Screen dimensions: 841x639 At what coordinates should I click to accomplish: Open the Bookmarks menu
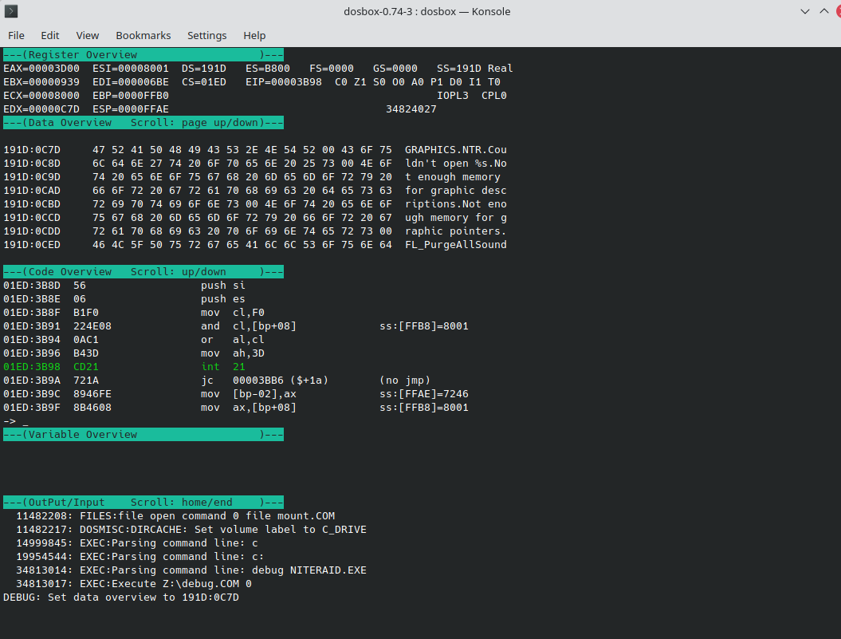click(x=143, y=35)
